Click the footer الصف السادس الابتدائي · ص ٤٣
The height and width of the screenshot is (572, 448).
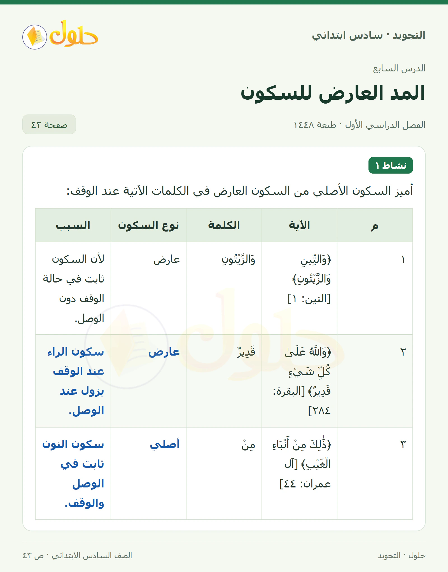click(x=77, y=555)
